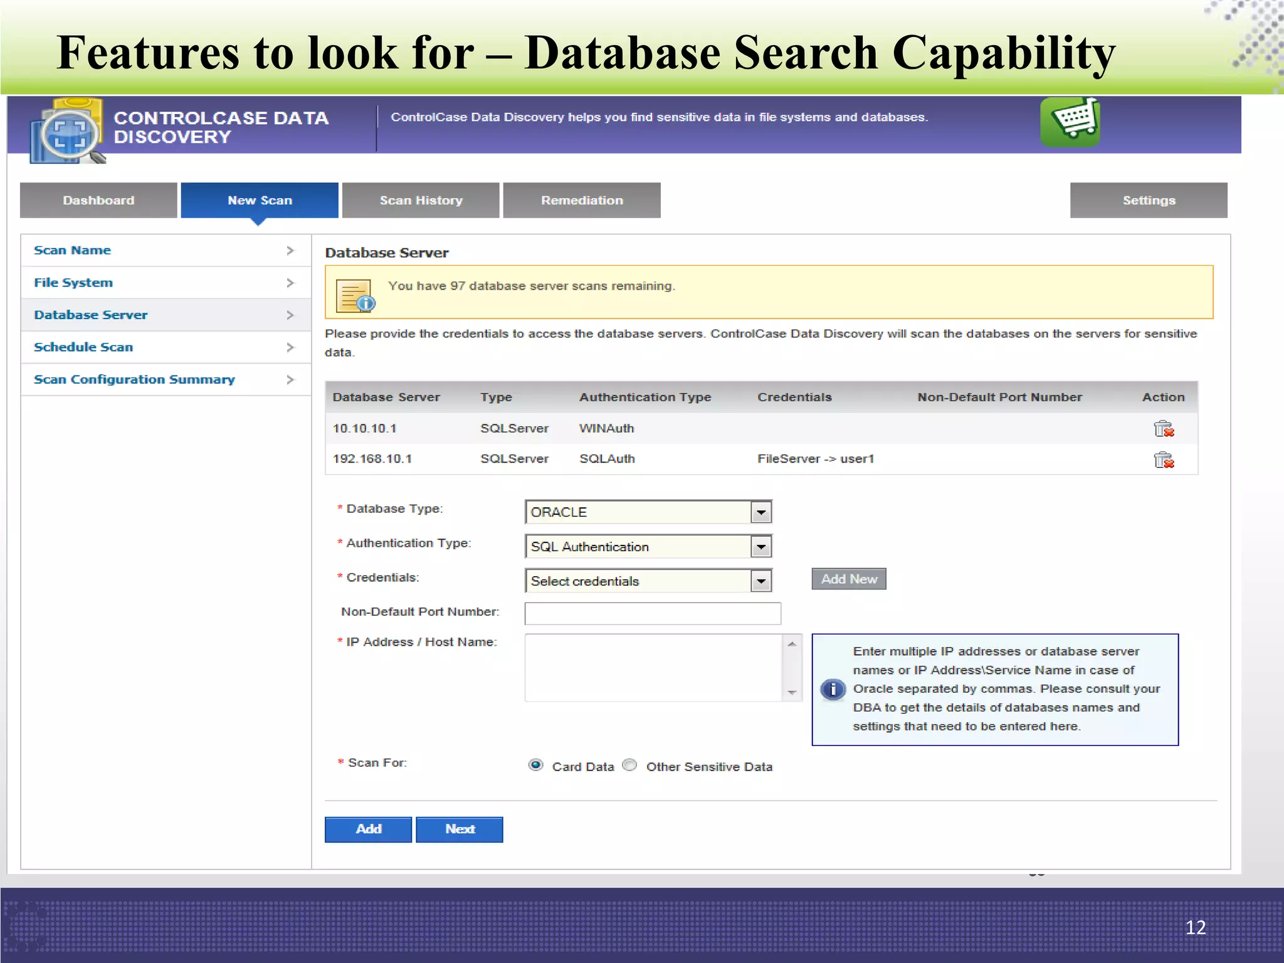Click the Credentials column header
The width and height of the screenshot is (1284, 963).
click(794, 397)
